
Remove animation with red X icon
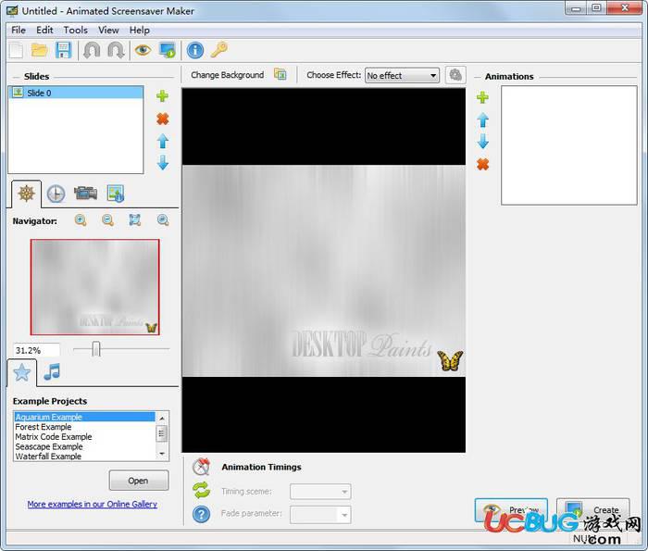click(x=482, y=164)
